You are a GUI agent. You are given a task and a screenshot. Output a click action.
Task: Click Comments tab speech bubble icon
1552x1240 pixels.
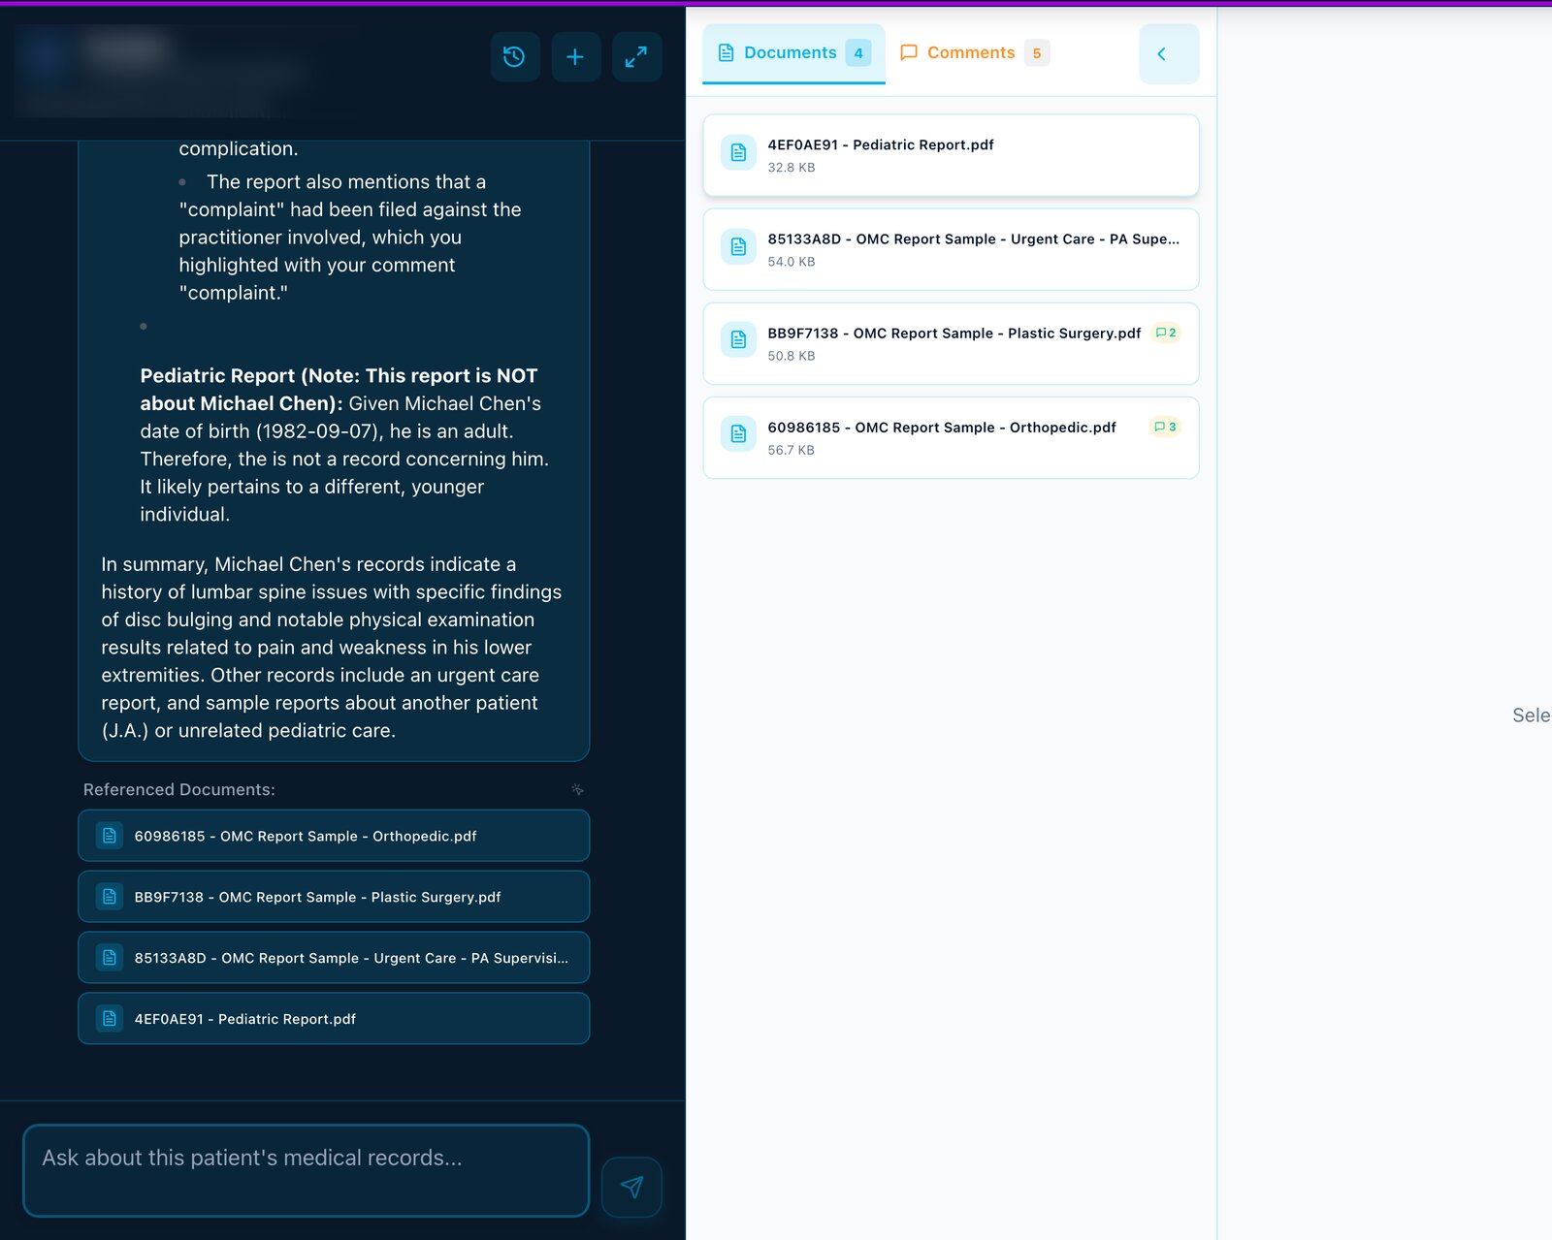point(909,52)
